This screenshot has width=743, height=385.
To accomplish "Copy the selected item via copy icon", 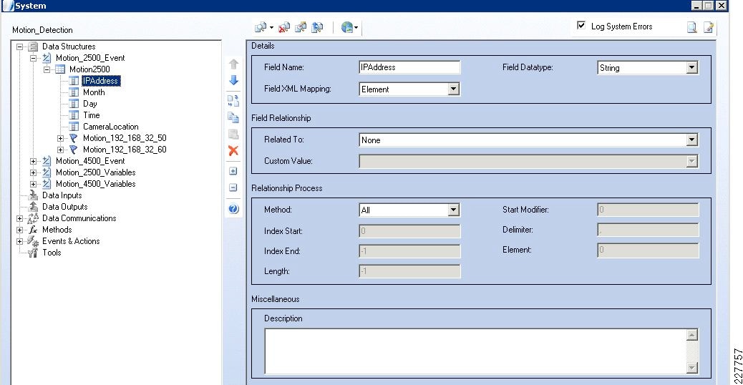I will [x=233, y=117].
